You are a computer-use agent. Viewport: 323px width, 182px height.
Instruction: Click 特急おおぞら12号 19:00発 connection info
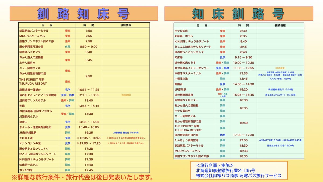[280, 146]
